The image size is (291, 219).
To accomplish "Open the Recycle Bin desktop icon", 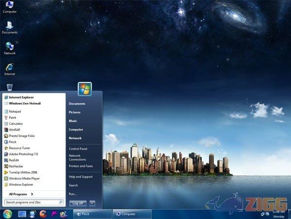I will click(10, 87).
